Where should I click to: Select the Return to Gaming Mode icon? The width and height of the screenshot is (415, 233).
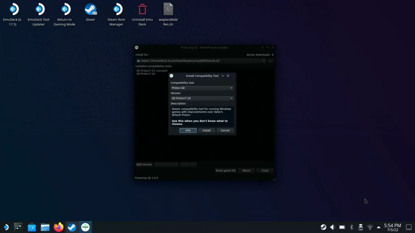coord(64,15)
